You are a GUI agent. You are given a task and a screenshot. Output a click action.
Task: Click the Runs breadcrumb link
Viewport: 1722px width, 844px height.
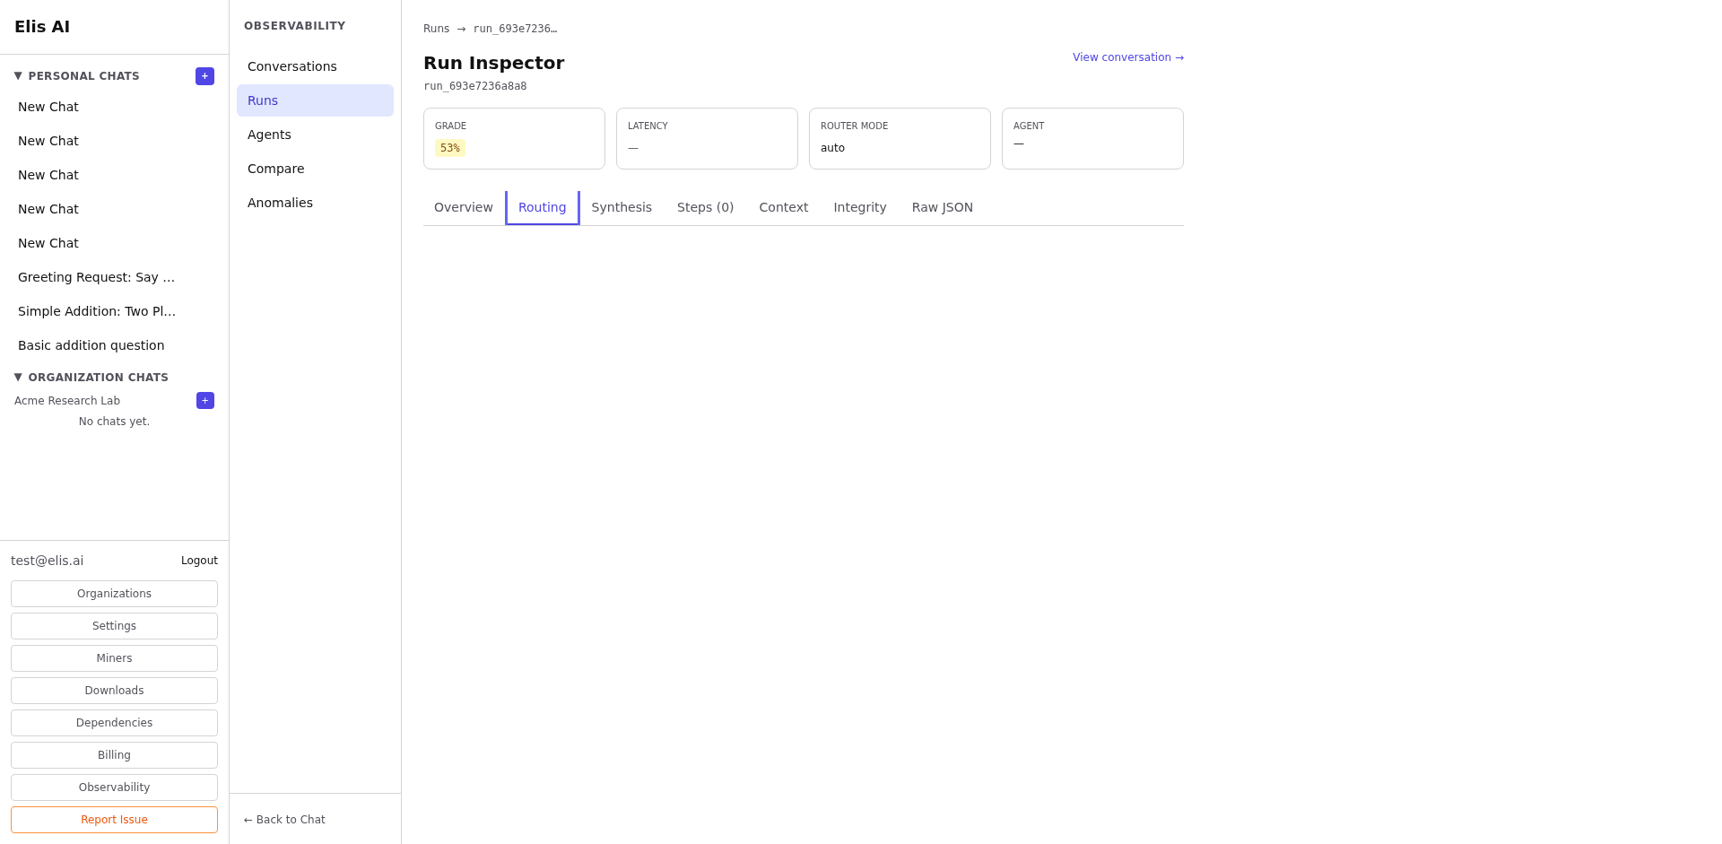(436, 29)
